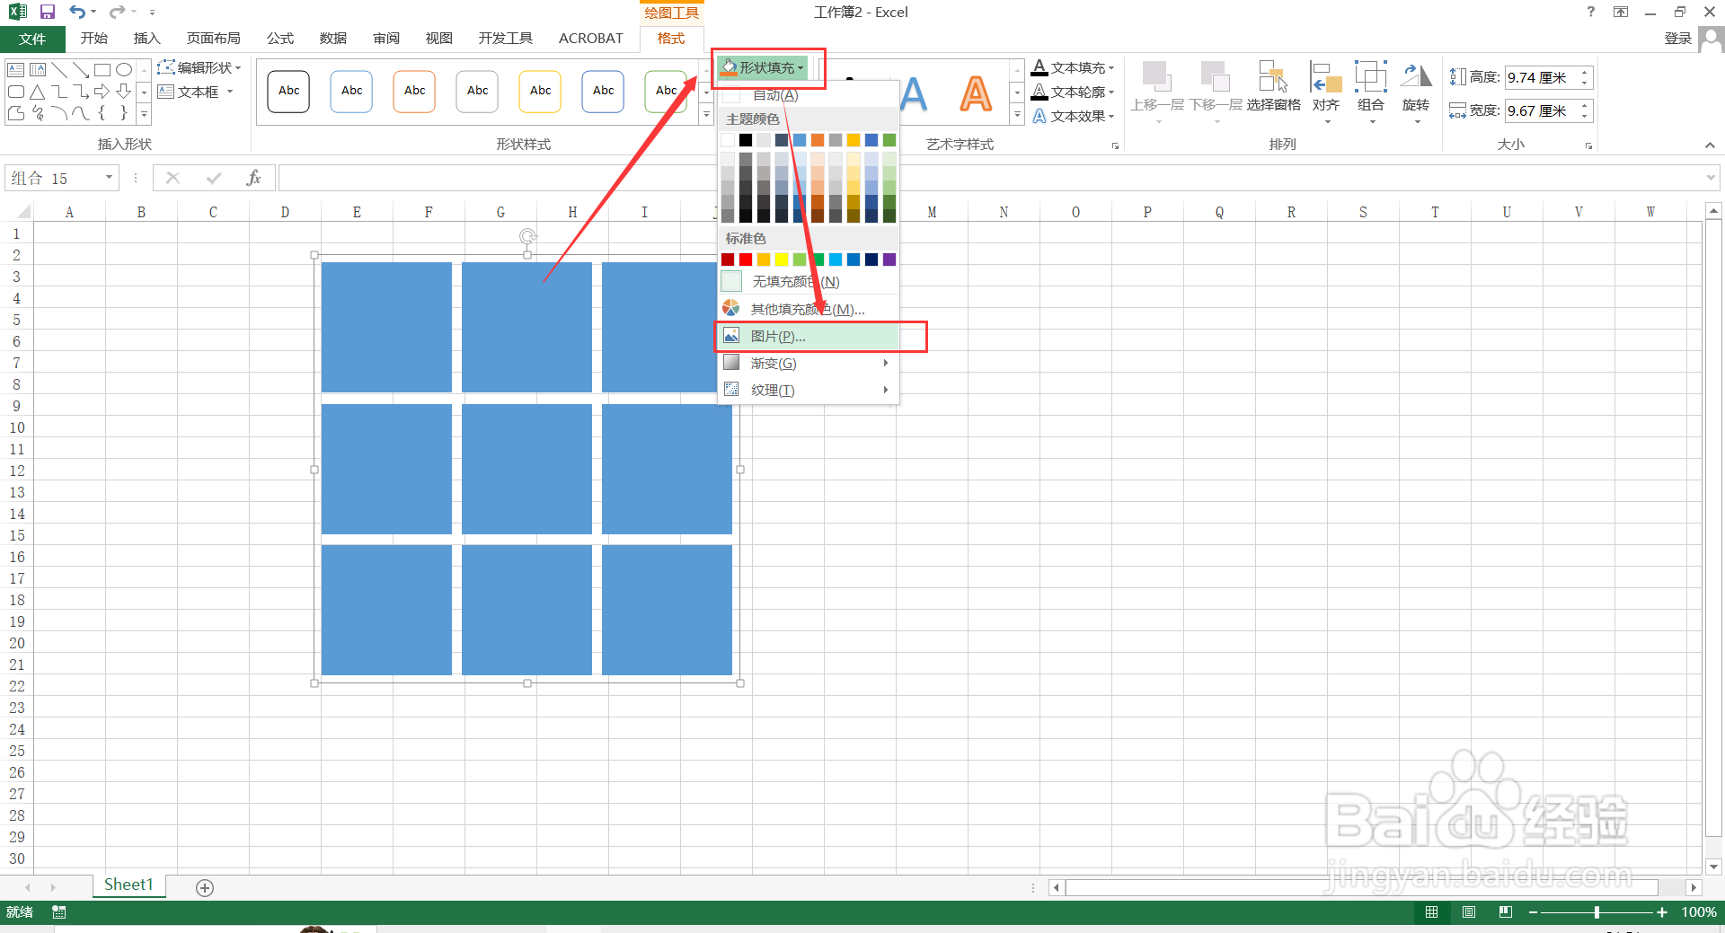This screenshot has height=933, width=1725.
Task: Click the shape height input field
Action: click(x=1543, y=78)
